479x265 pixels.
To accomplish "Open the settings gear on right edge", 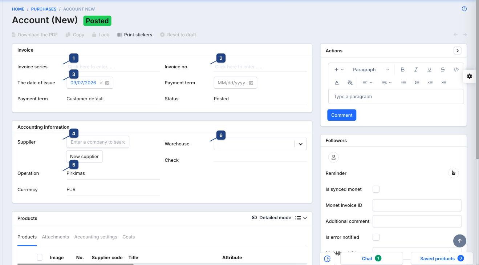I will pyautogui.click(x=470, y=76).
